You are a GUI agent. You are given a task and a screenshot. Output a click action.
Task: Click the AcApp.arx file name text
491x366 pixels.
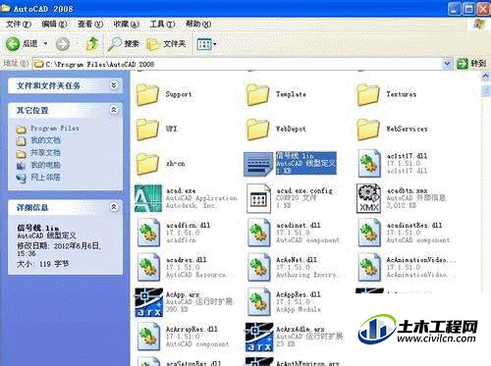183,294
